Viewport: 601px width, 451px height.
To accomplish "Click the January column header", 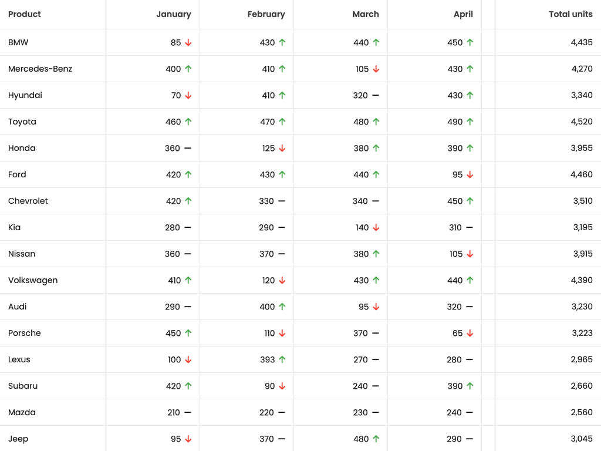I will [174, 14].
